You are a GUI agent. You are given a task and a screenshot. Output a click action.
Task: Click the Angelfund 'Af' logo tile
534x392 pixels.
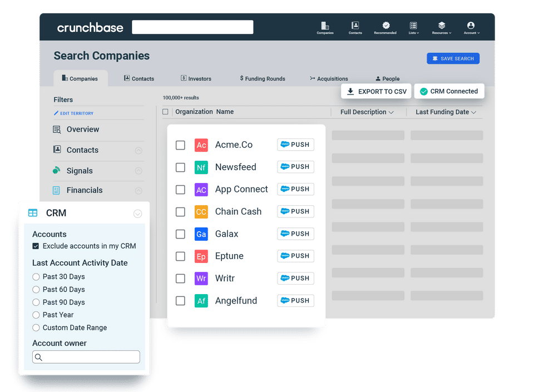201,301
